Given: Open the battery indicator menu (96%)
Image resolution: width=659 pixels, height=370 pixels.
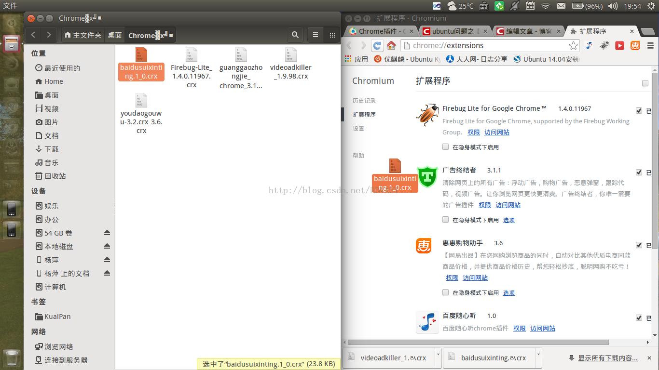Looking at the screenshot, I should click(x=587, y=6).
